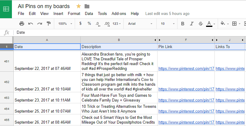This screenshot has width=246, height=126.
Task: Select the Four Must-Have Fun Toys description cell
Action: [119, 98]
